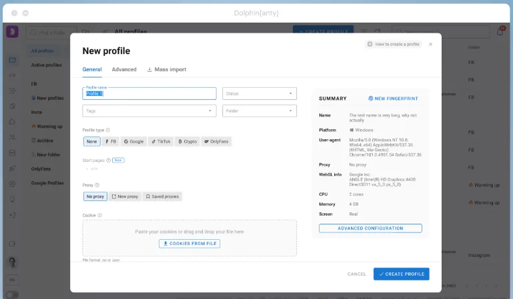Select None profile type
The height and width of the screenshot is (299, 513).
point(92,141)
